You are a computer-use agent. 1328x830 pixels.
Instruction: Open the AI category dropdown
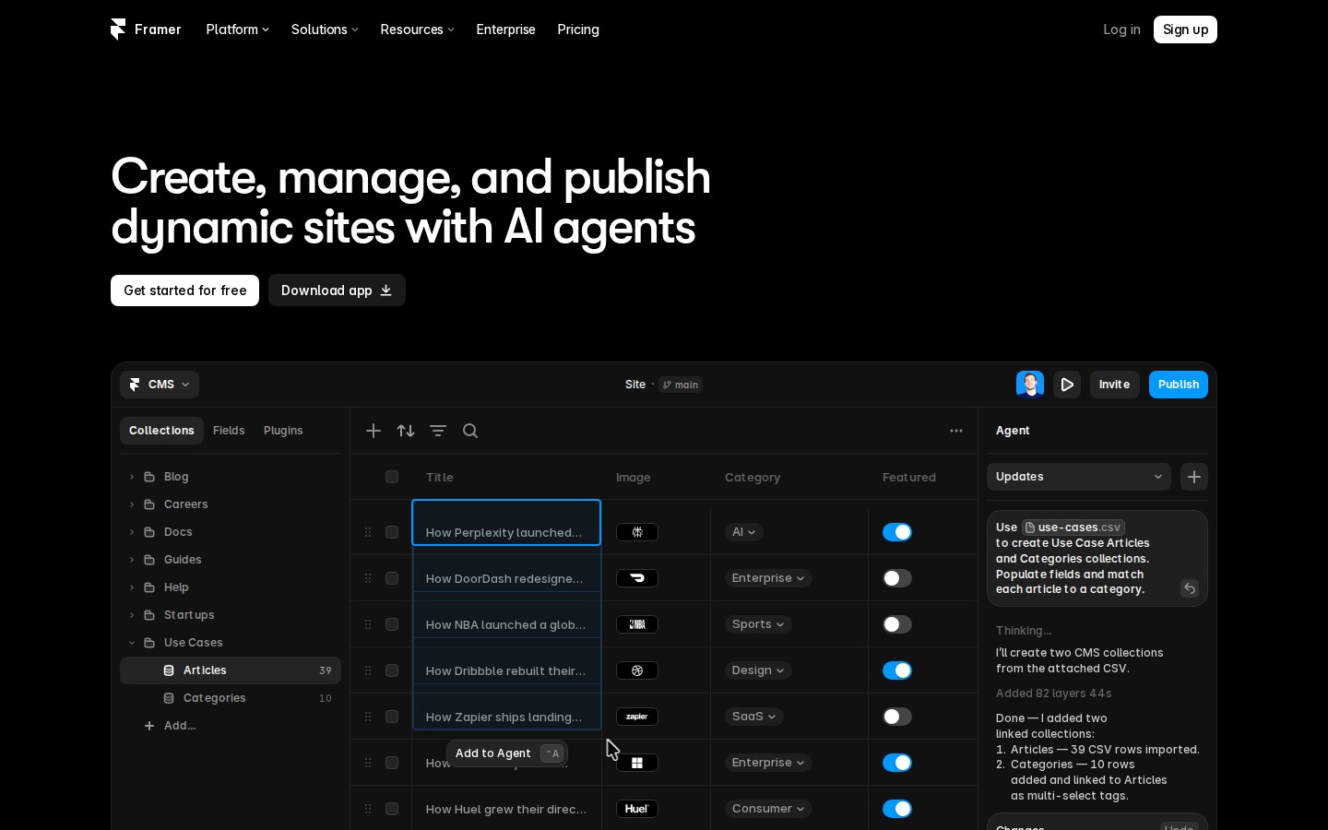pos(743,532)
